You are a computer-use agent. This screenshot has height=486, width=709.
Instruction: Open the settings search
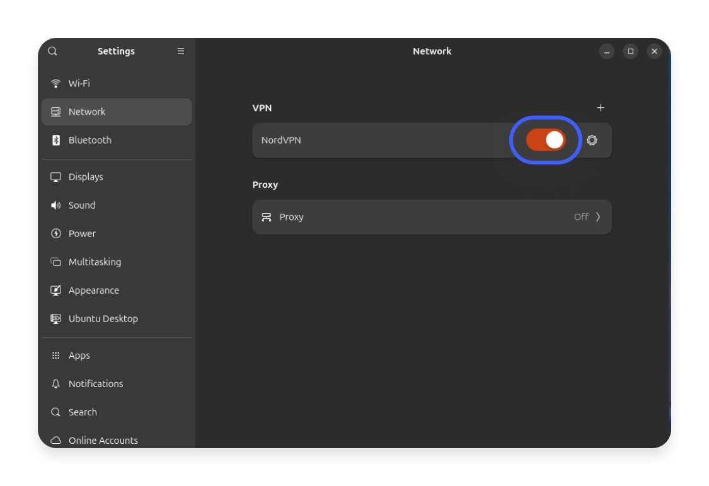tap(52, 51)
